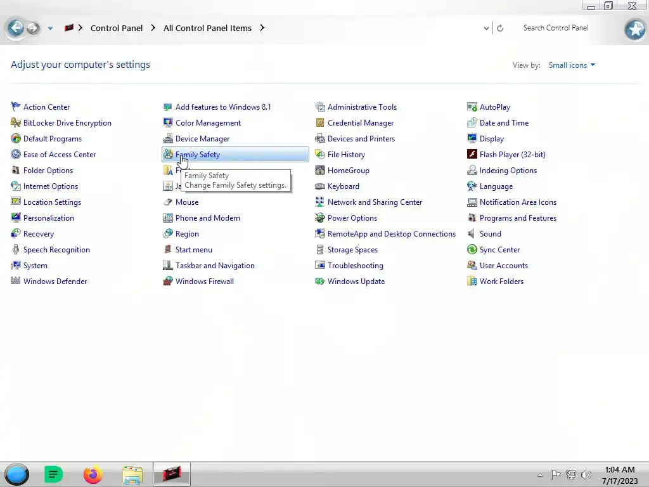Click the Folder Options icon
The height and width of the screenshot is (487, 649).
16,170
